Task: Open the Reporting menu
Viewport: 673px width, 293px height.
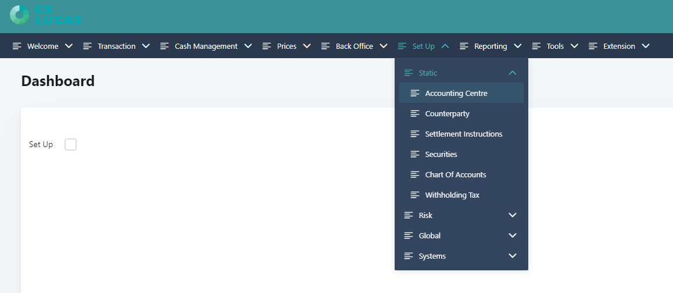Action: point(490,46)
